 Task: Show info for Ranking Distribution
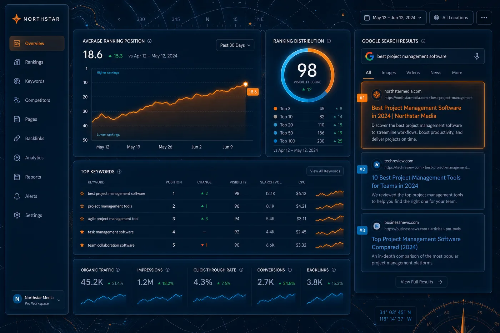click(329, 41)
